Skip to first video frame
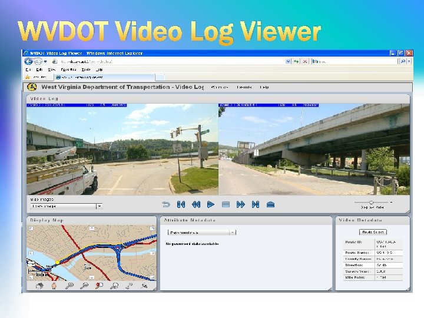This screenshot has height=318, width=424. pyautogui.click(x=181, y=204)
